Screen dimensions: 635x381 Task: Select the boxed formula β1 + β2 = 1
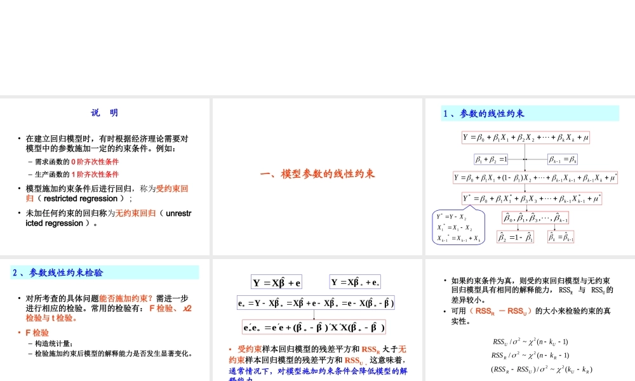pos(491,158)
